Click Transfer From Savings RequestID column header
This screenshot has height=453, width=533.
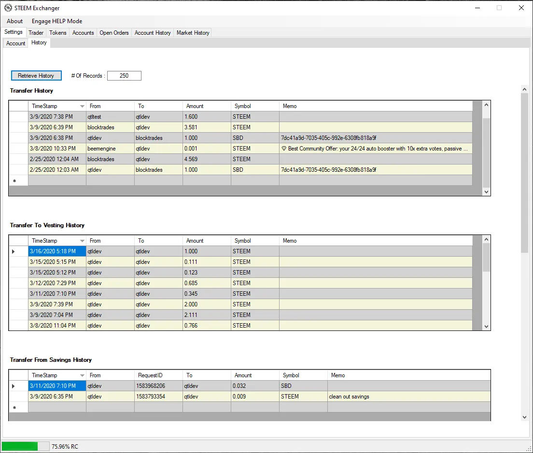point(158,375)
